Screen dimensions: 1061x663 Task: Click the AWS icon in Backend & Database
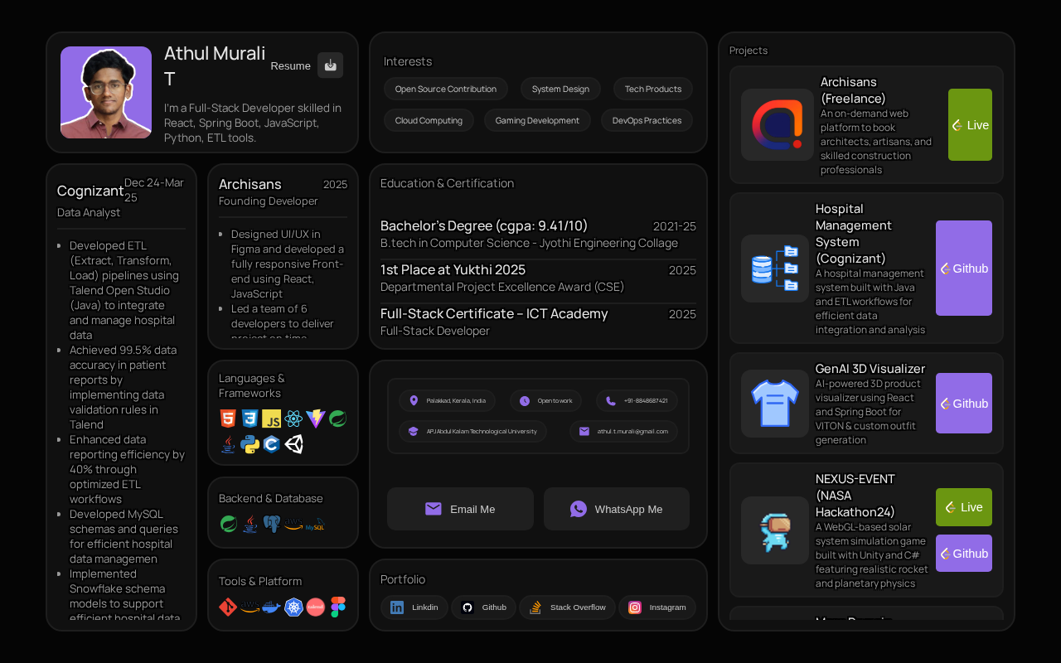pos(293,524)
